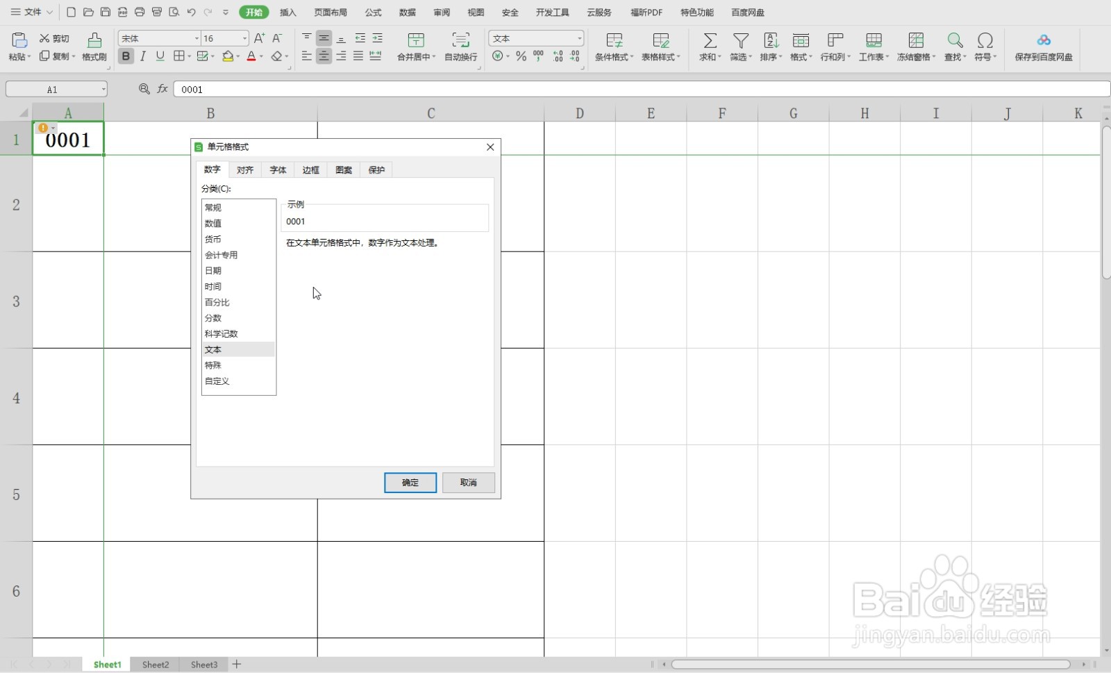Click the 取消 button in dialog
Screen dimensions: 1111x673
(x=469, y=483)
